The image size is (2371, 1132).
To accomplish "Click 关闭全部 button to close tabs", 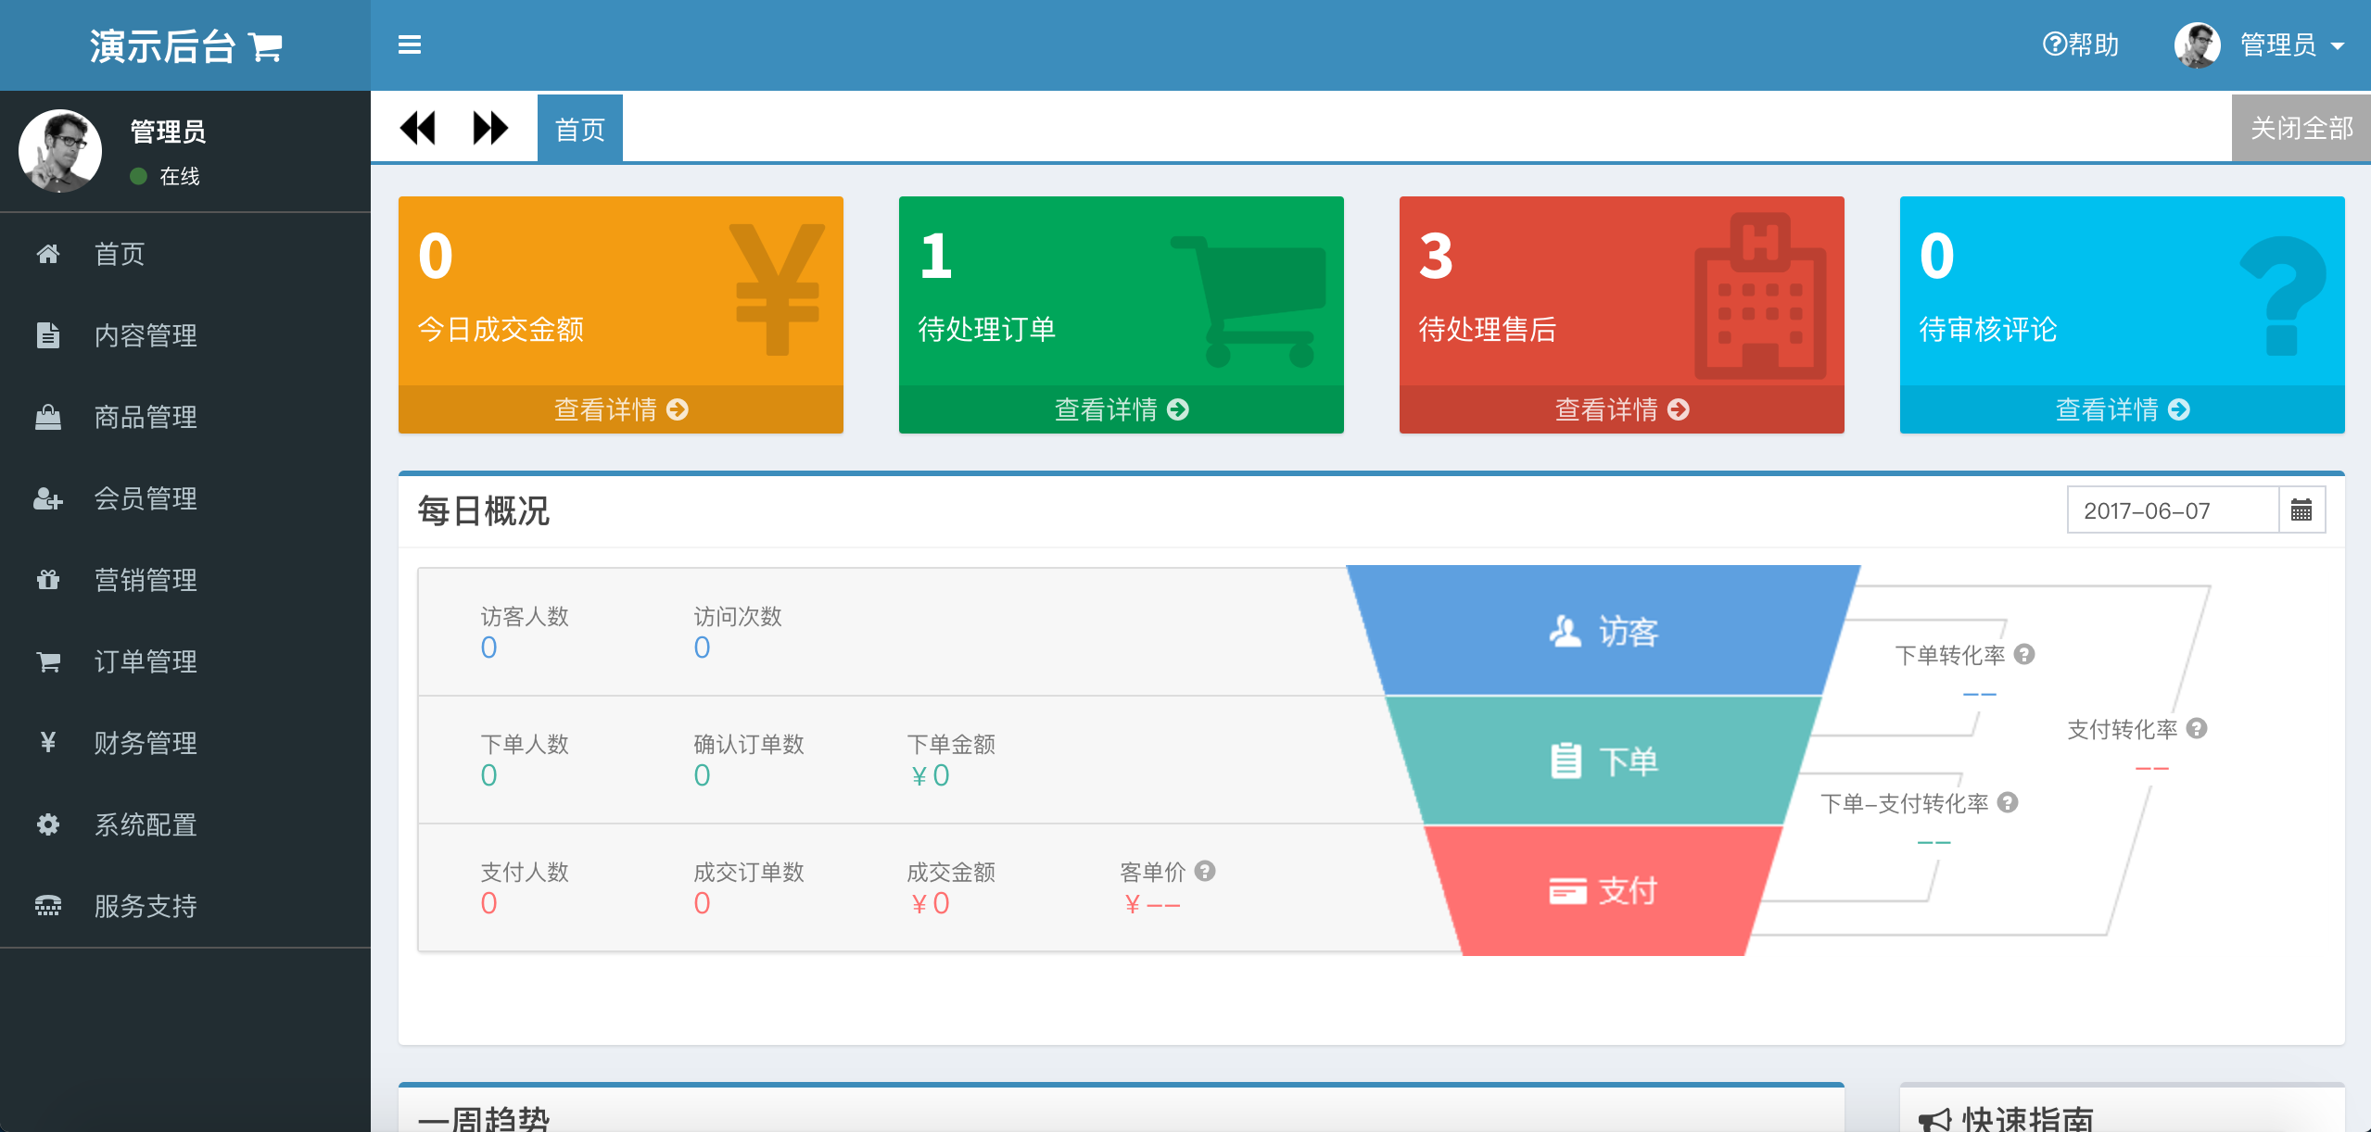I will [2301, 129].
